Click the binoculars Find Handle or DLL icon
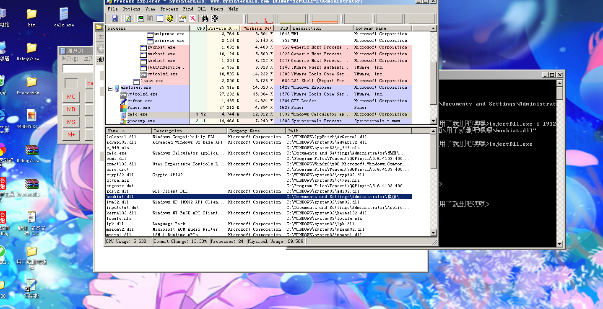 (x=205, y=18)
